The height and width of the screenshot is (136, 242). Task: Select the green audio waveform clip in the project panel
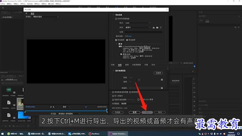(x=9, y=90)
